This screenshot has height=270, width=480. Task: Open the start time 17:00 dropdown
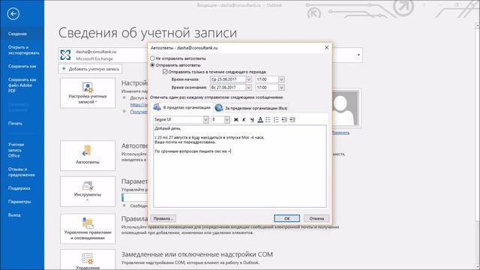click(281, 79)
